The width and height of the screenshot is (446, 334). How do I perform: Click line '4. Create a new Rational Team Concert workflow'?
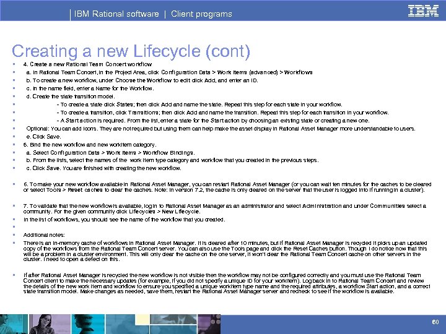(87, 64)
